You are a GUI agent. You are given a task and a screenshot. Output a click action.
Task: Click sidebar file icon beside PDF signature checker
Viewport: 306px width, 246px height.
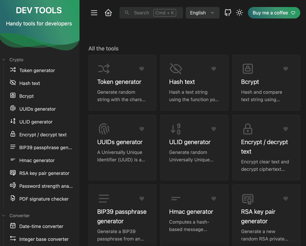[x=13, y=198]
